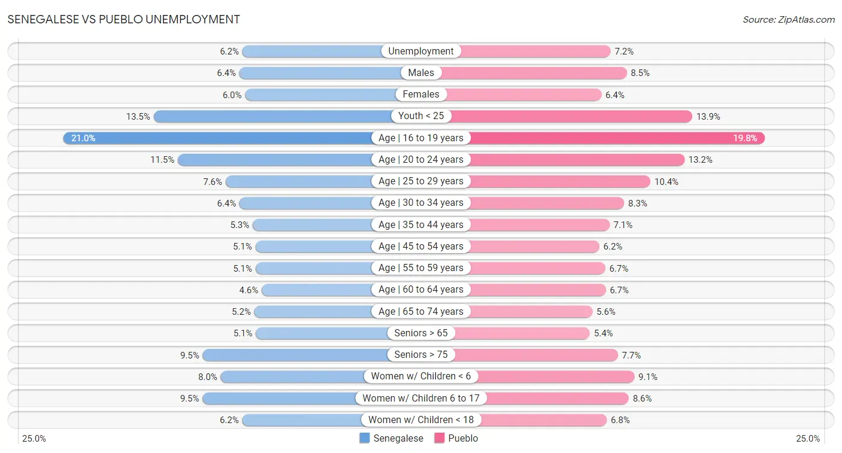The width and height of the screenshot is (842, 453).
Task: Click the Males category label
Action: coord(421,73)
